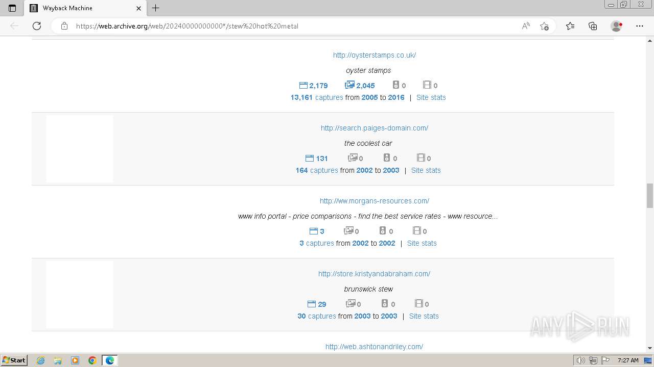Launch Internet Explorer from taskbar
Image resolution: width=654 pixels, height=367 pixels.
tap(40, 360)
